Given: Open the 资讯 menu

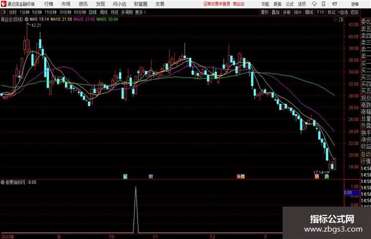Looking at the screenshot, I should [83, 4].
